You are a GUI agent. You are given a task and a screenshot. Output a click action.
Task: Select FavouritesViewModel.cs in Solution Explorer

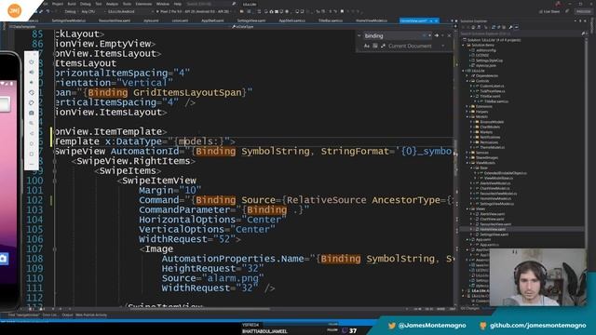click(x=497, y=194)
